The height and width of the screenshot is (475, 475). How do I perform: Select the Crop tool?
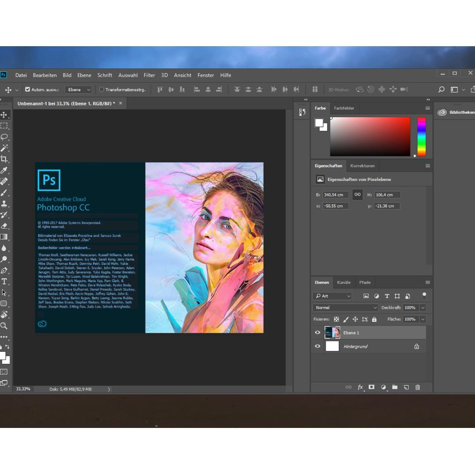(4, 159)
